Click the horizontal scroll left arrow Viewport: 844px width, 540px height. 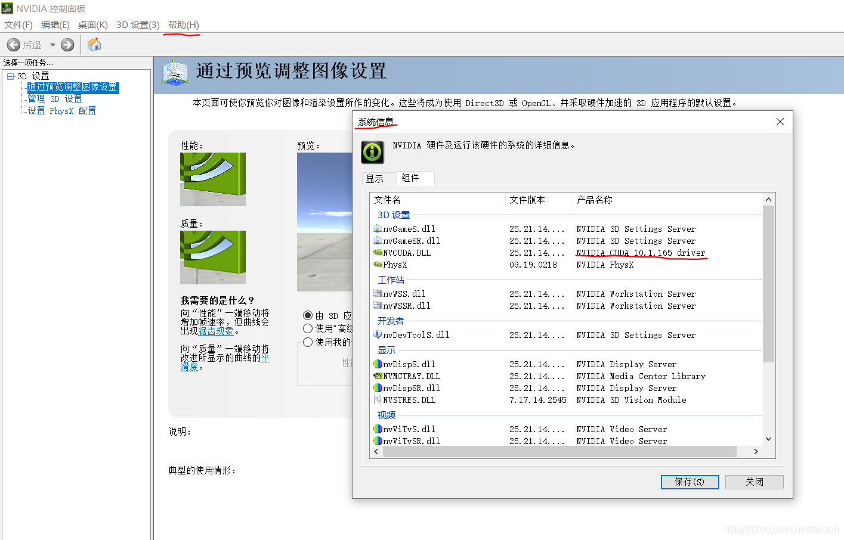376,452
